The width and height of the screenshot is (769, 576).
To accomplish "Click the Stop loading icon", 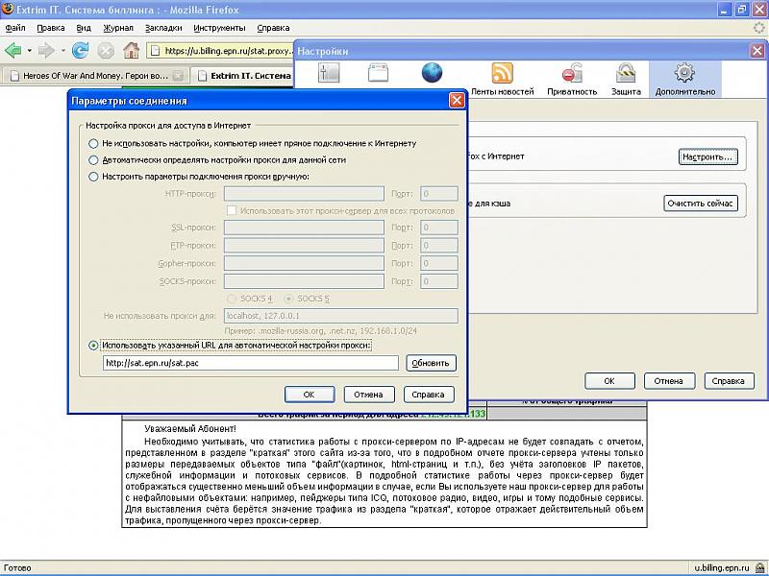I will pos(106,50).
